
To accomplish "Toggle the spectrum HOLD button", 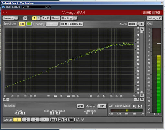I will coord(22,24).
